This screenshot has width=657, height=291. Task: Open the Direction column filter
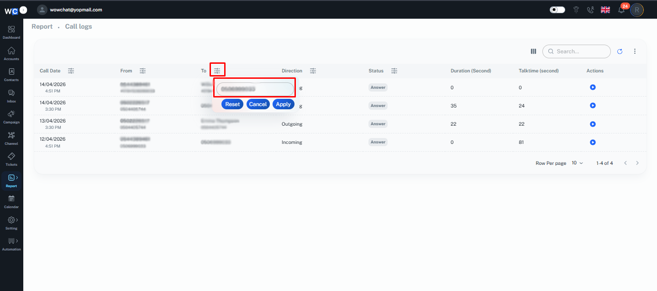pyautogui.click(x=313, y=71)
